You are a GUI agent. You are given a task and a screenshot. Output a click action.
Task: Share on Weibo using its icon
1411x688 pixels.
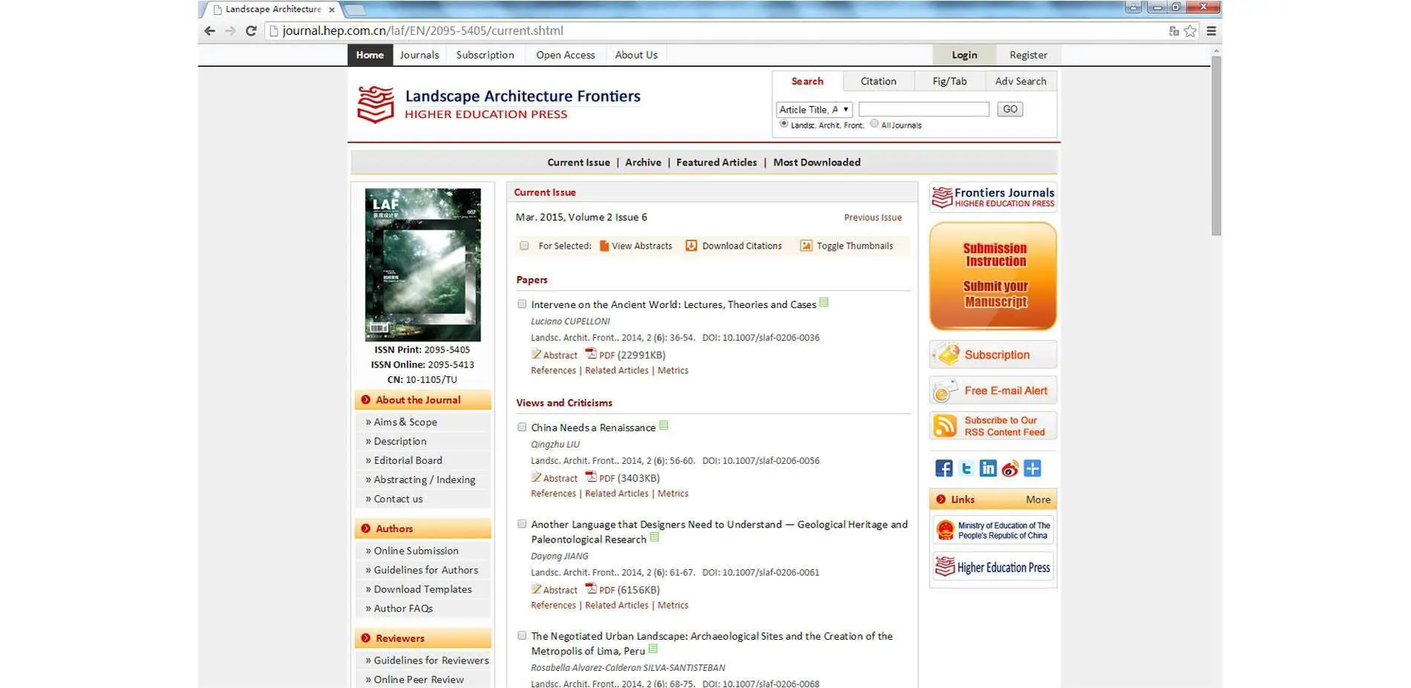click(x=1010, y=468)
